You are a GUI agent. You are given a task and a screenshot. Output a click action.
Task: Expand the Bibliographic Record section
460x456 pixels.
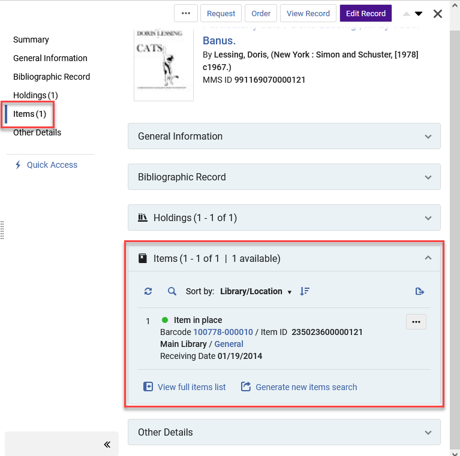(284, 177)
